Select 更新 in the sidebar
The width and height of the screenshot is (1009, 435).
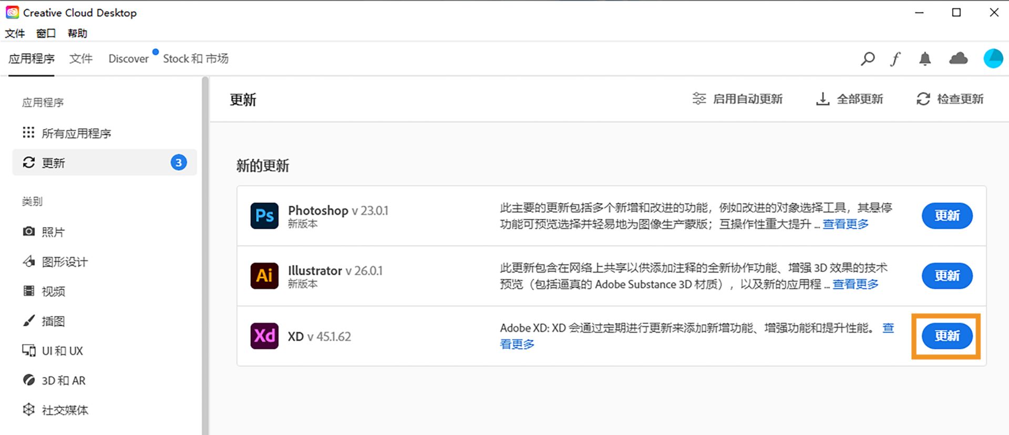pyautogui.click(x=104, y=163)
